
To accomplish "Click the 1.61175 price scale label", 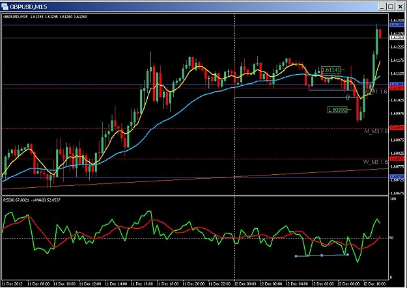I will click(x=397, y=60).
